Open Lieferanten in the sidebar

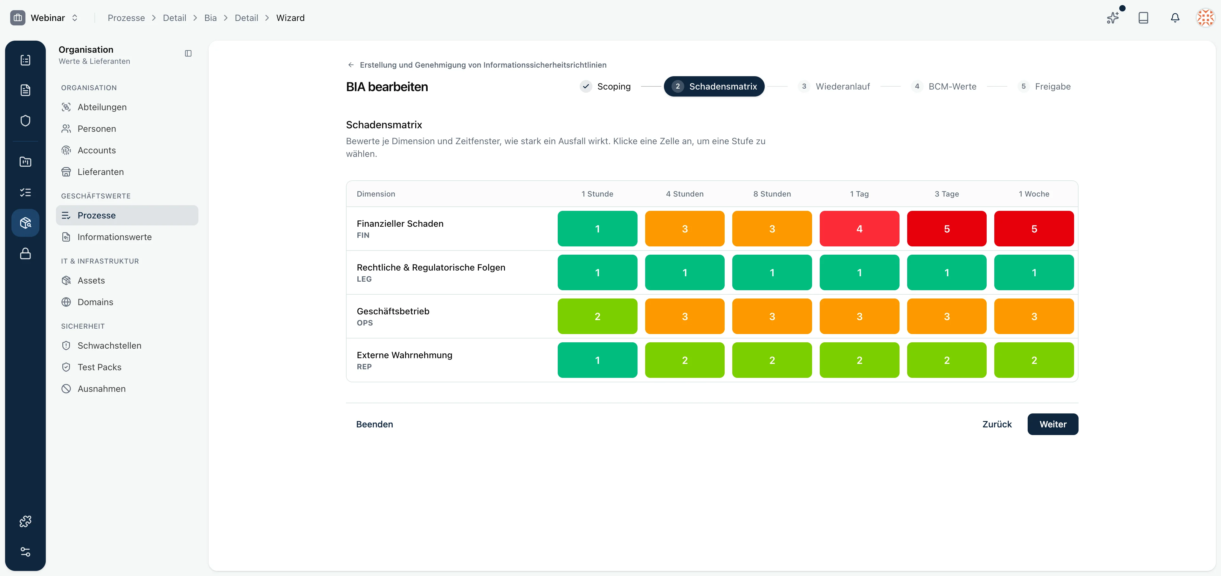tap(127, 172)
